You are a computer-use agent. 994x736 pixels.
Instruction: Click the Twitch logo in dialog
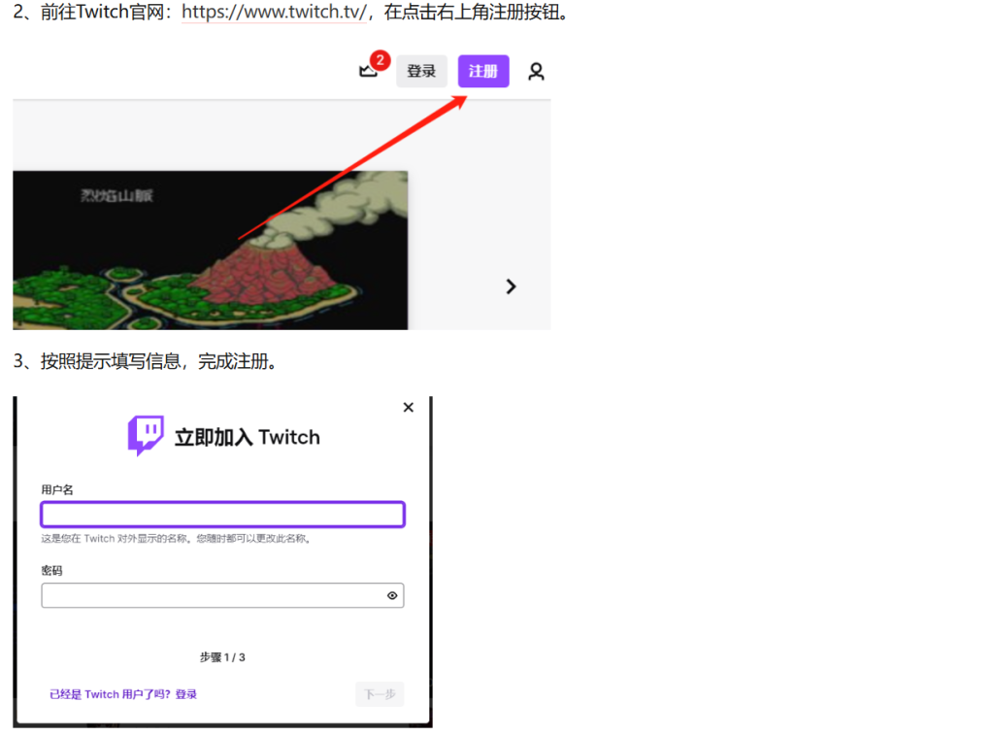(146, 436)
